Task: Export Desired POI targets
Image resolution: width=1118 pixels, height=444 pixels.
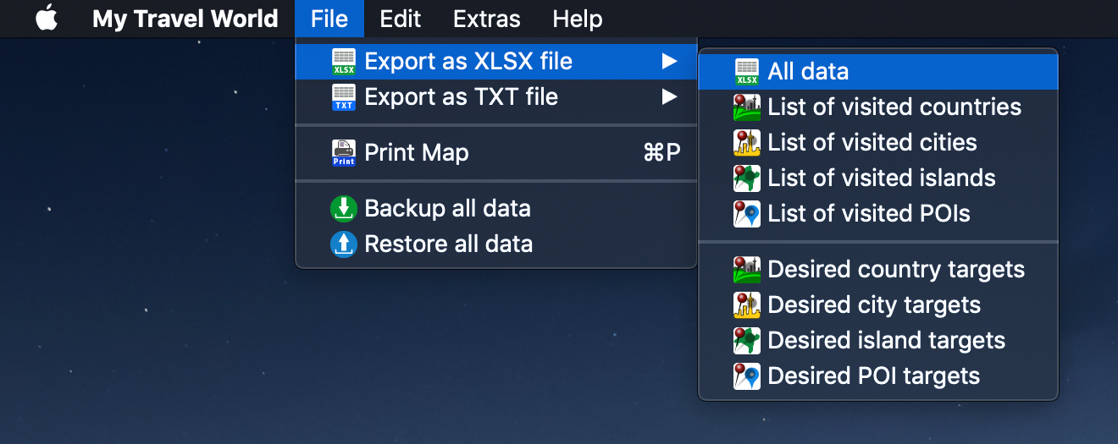Action: pos(878,376)
